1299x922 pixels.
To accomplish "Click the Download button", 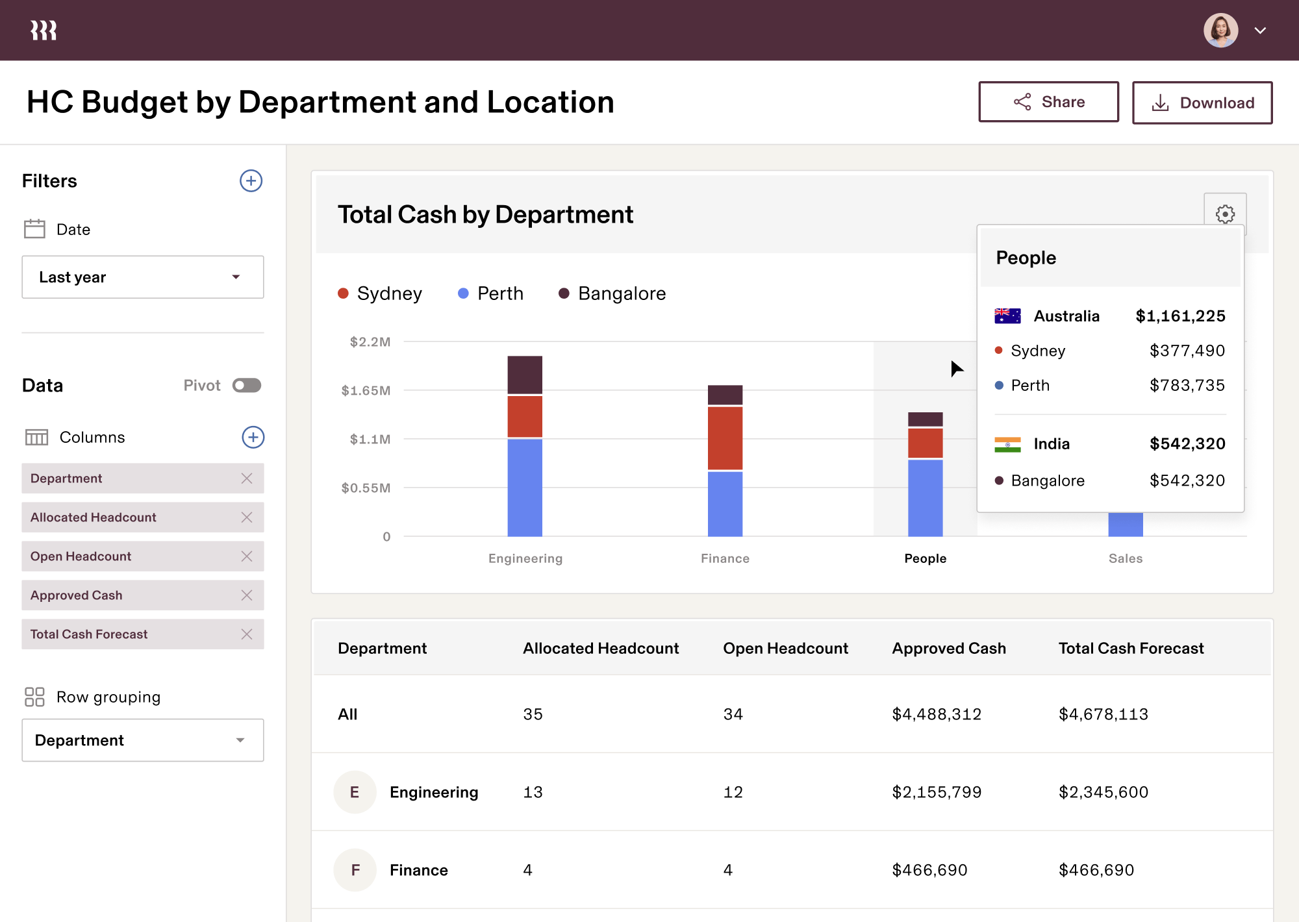I will (1202, 102).
